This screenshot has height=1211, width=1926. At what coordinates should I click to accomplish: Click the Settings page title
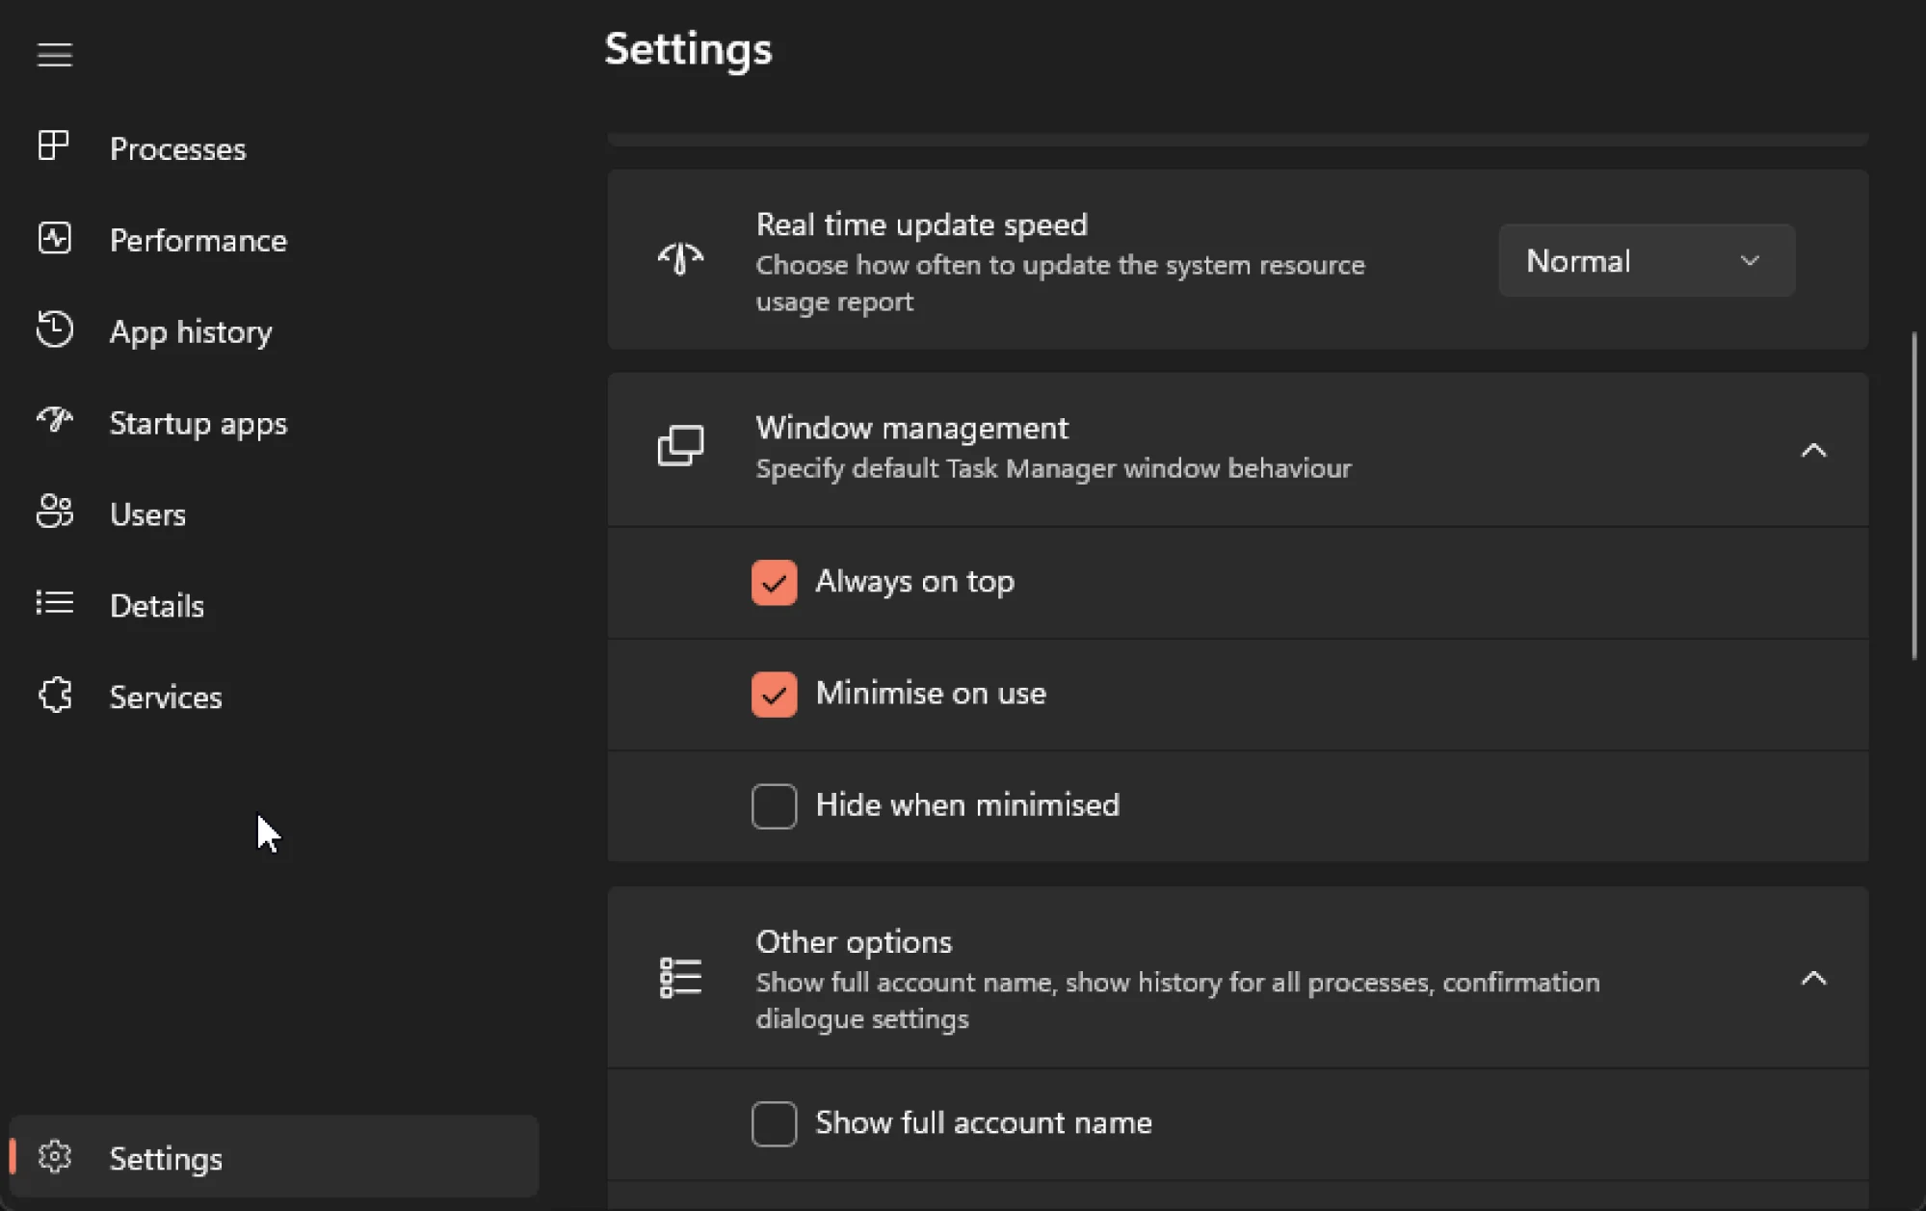click(x=688, y=49)
